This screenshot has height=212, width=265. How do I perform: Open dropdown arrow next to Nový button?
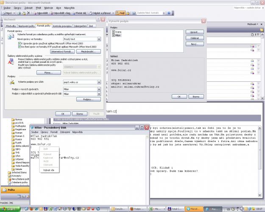(14, 13)
